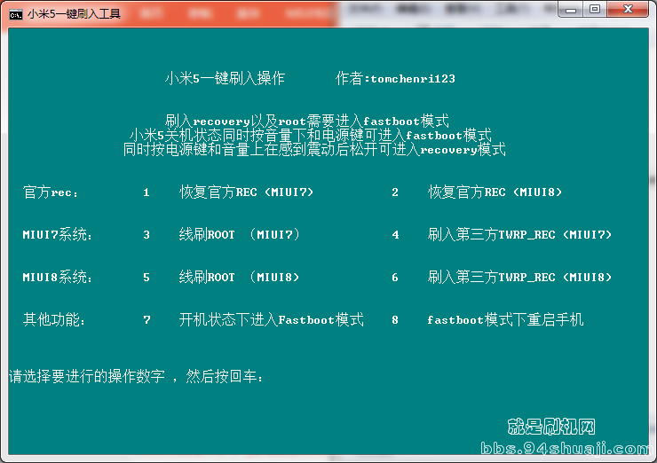Click line 刷入recovery以及root需要进入fastboot模式

pyautogui.click(x=306, y=121)
